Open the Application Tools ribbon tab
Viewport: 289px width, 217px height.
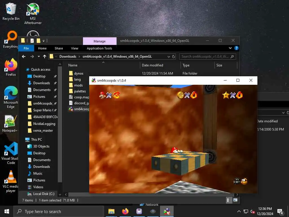pos(99,48)
